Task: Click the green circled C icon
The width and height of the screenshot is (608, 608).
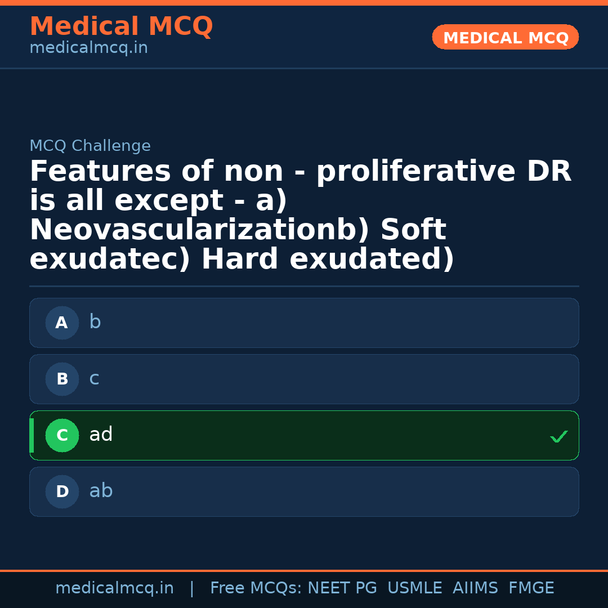Action: click(x=62, y=435)
